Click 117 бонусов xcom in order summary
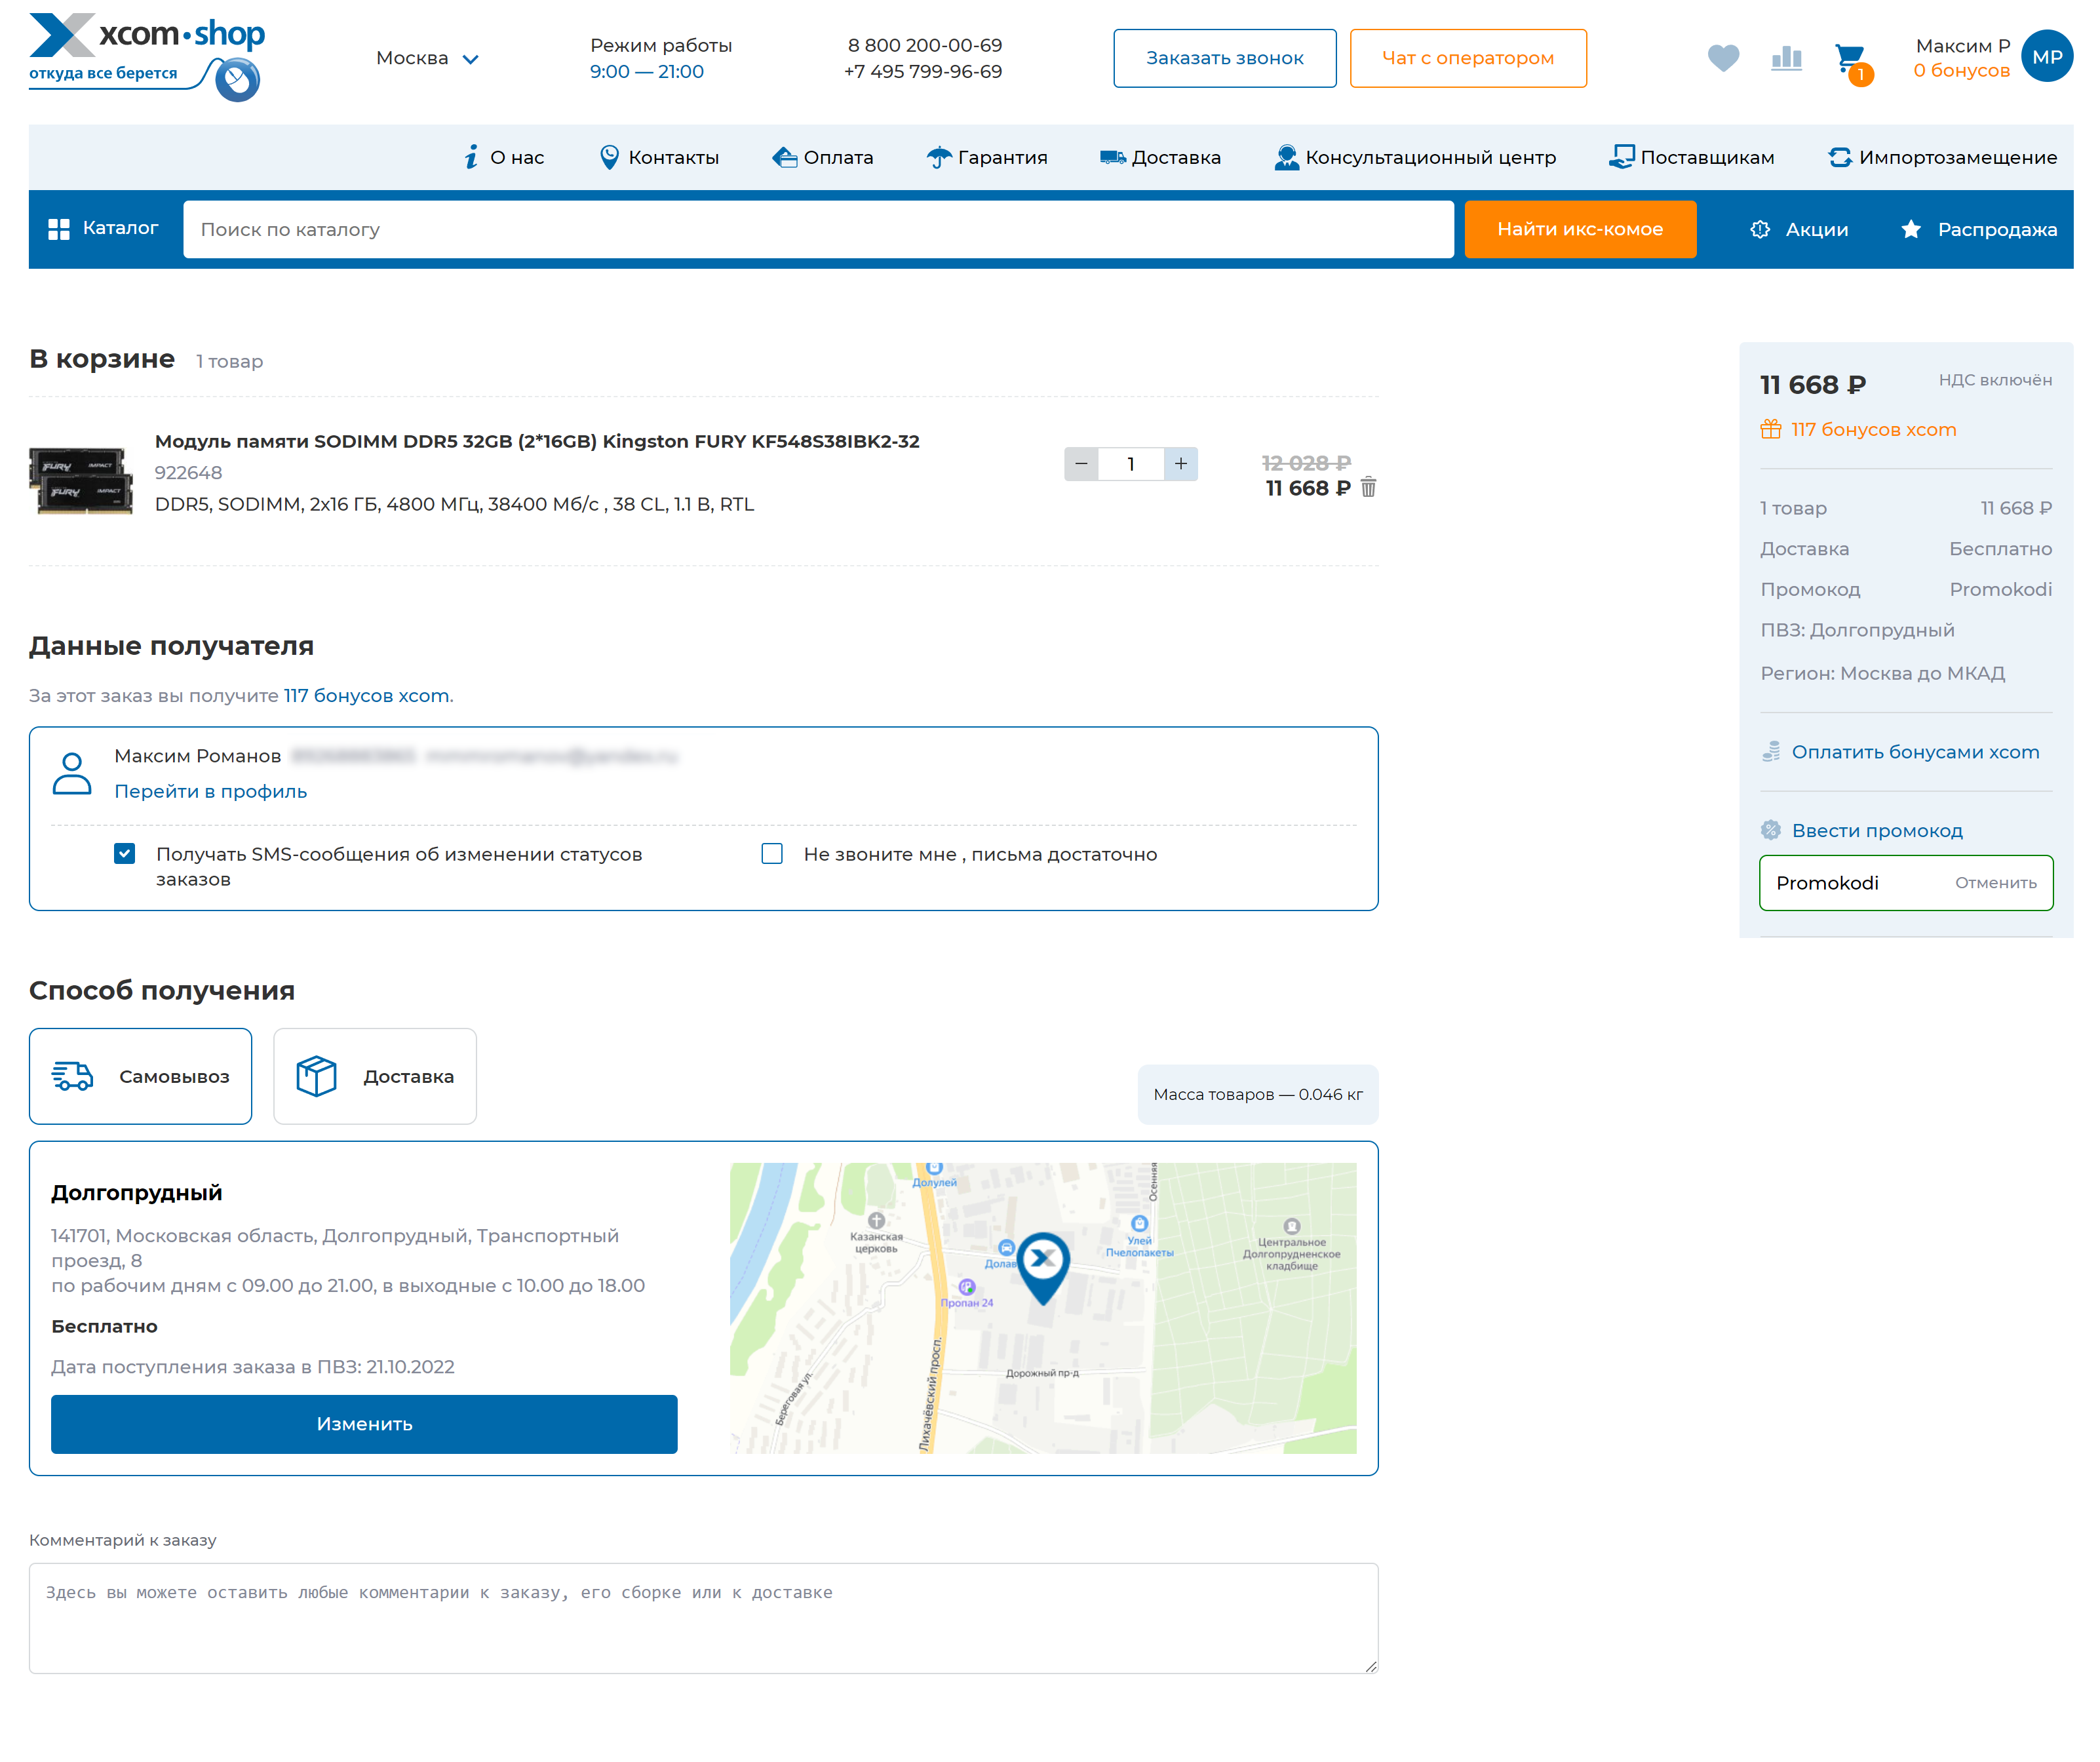 click(x=1873, y=429)
